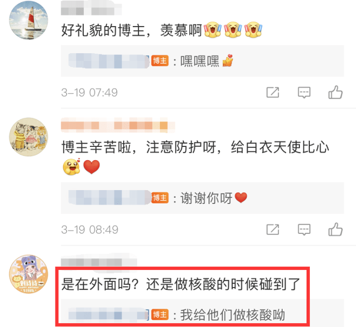
Task: Open the sailboat avatar profile
Action: tap(29, 20)
